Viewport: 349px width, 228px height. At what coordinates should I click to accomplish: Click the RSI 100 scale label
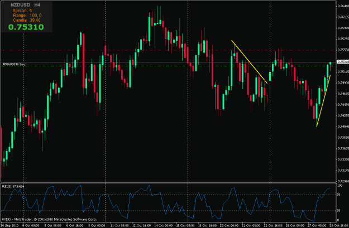(340, 185)
